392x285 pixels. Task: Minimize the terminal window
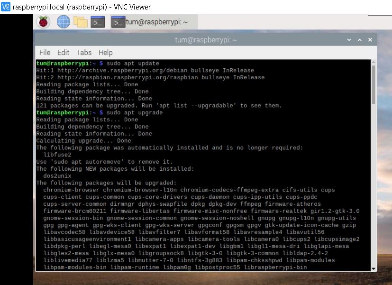[x=350, y=40]
